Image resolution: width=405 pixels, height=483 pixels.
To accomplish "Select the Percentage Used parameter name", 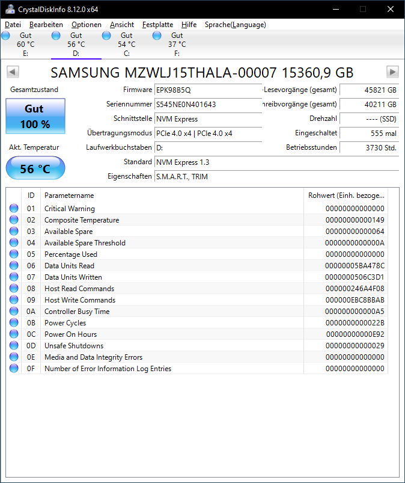I will pos(71,254).
